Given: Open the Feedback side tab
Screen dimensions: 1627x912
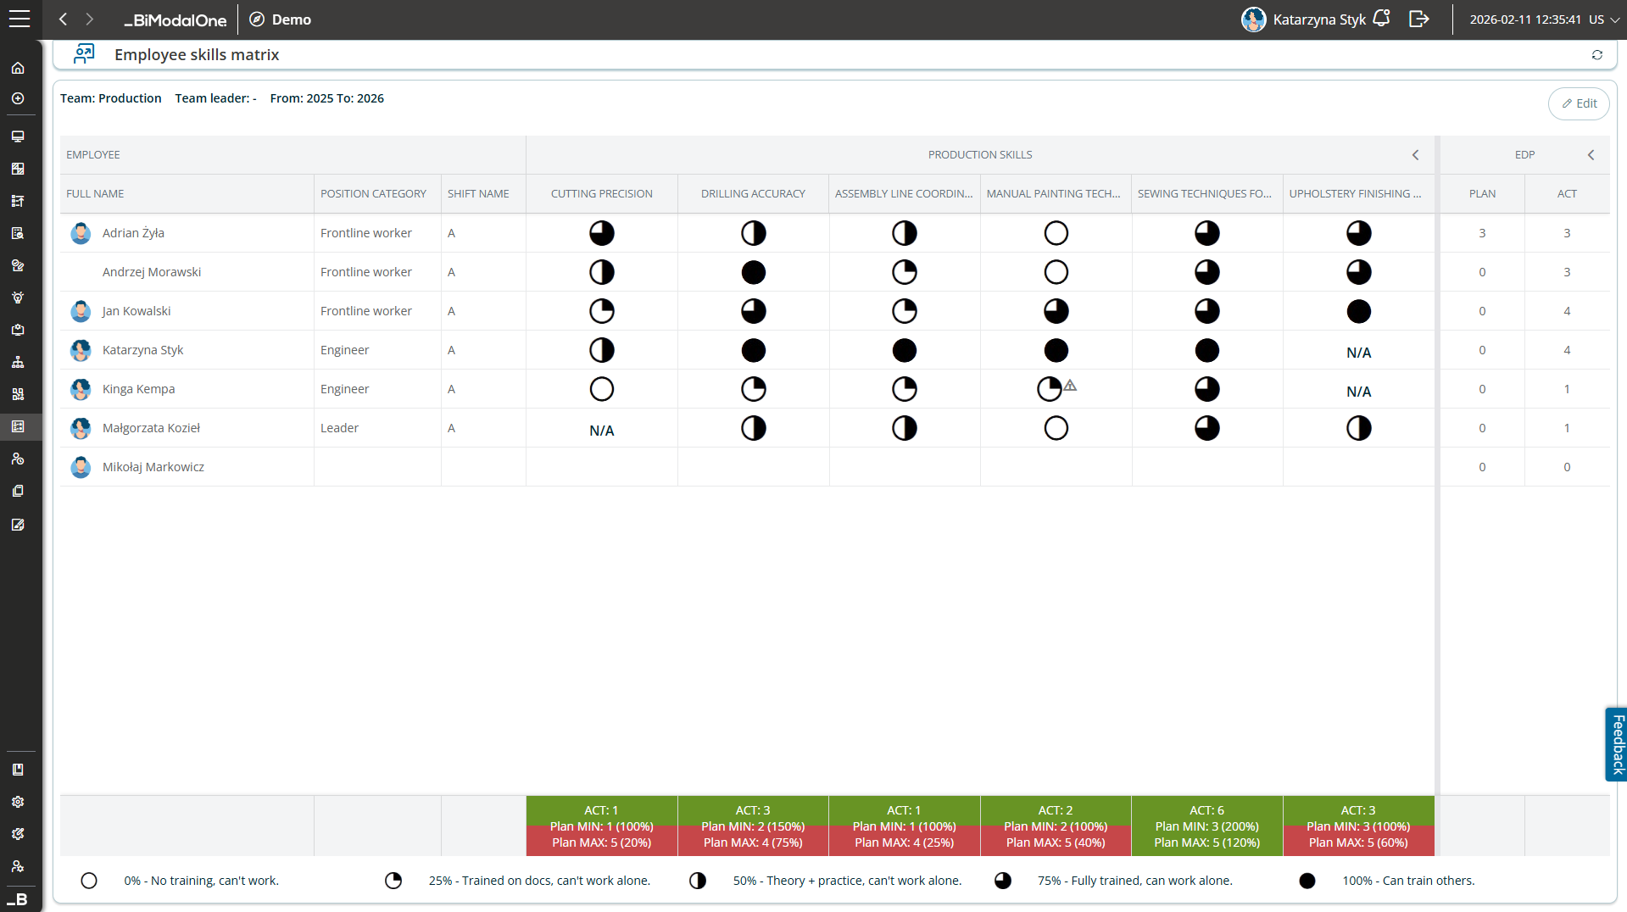Looking at the screenshot, I should point(1616,744).
